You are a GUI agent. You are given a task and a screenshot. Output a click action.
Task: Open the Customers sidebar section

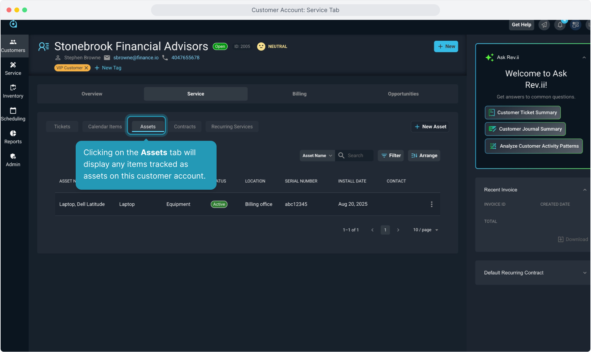(x=13, y=46)
